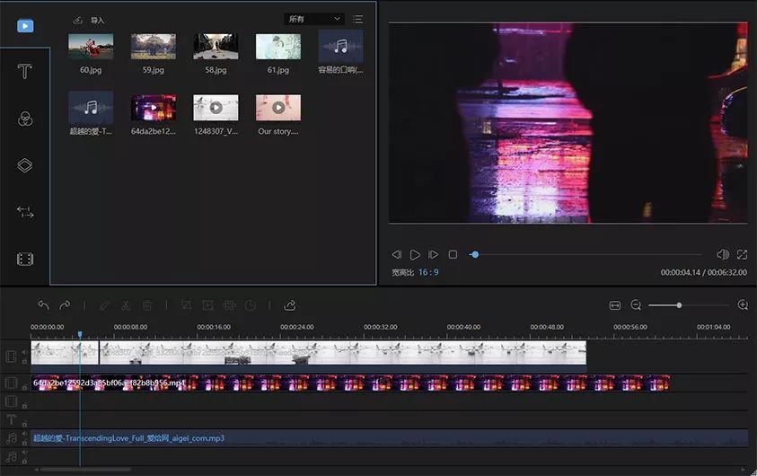
Task: Switch to the Media library tab
Action: click(25, 25)
